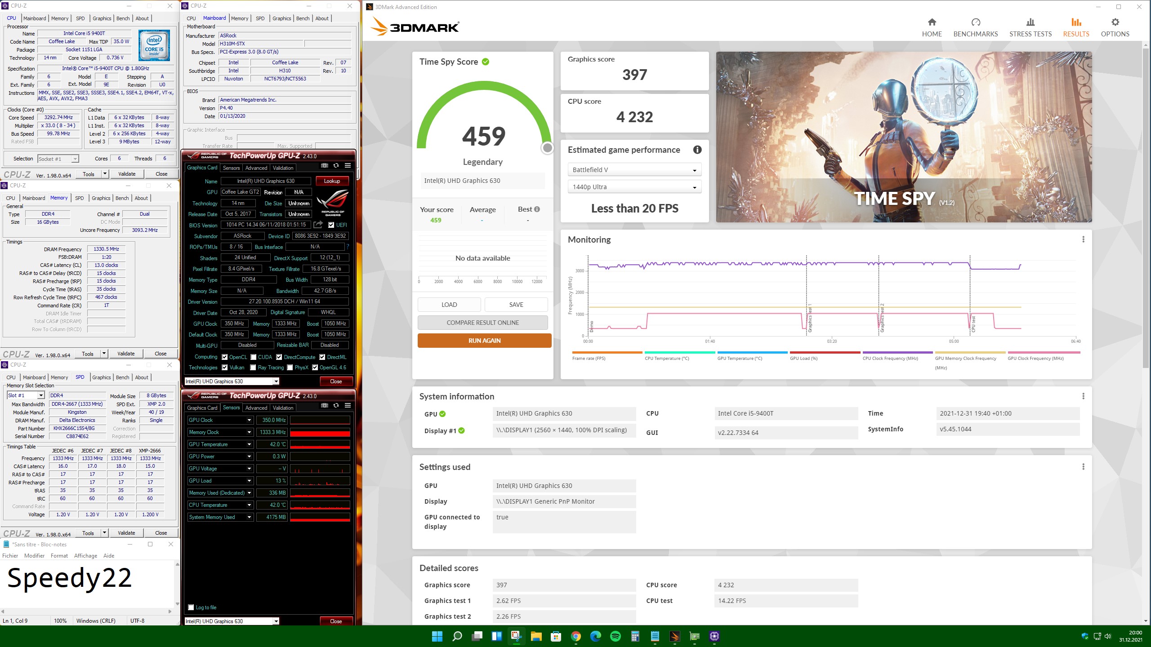Toggle the DirectML checkbox in GPU-Z

click(322, 357)
